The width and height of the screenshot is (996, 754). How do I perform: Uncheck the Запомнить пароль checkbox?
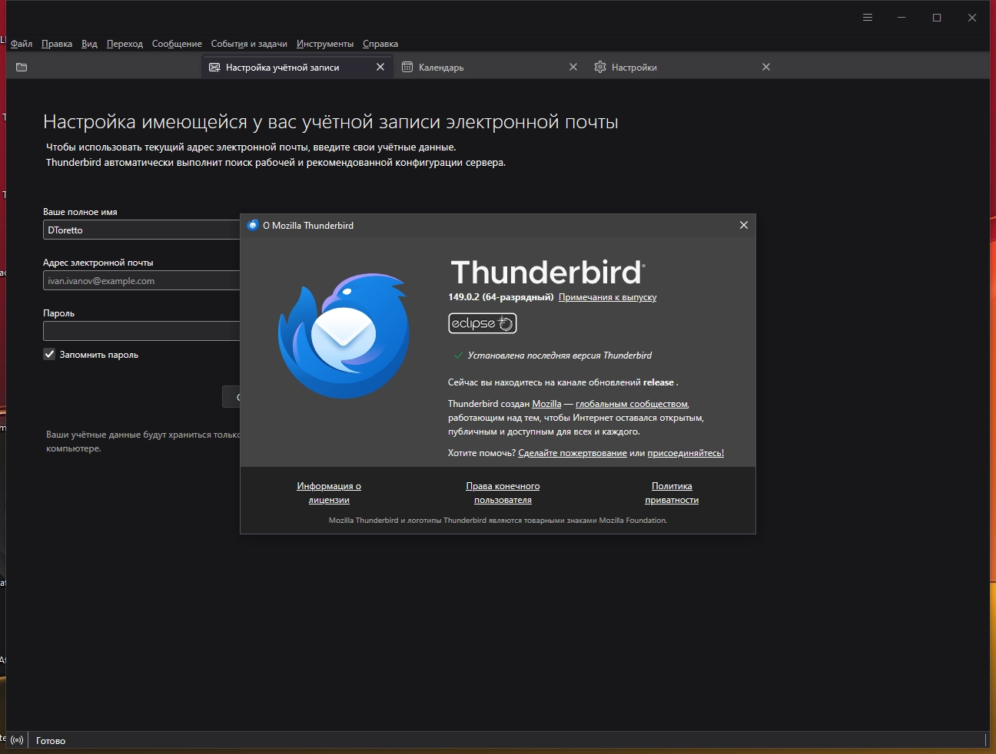[50, 355]
